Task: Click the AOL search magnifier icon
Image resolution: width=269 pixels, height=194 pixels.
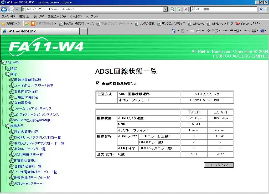Action: [x=261, y=9]
